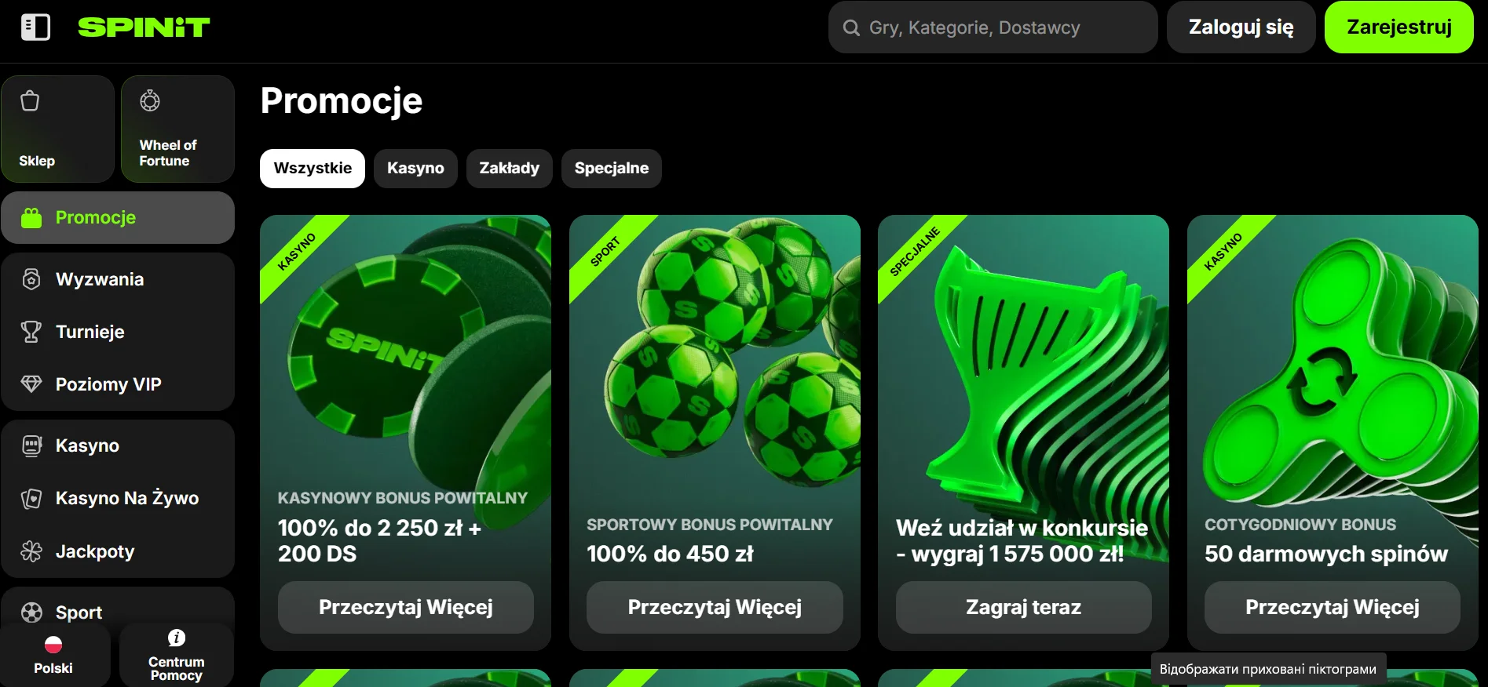The width and height of the screenshot is (1488, 687).
Task: Open the Sklep shop bag icon
Action: [30, 101]
